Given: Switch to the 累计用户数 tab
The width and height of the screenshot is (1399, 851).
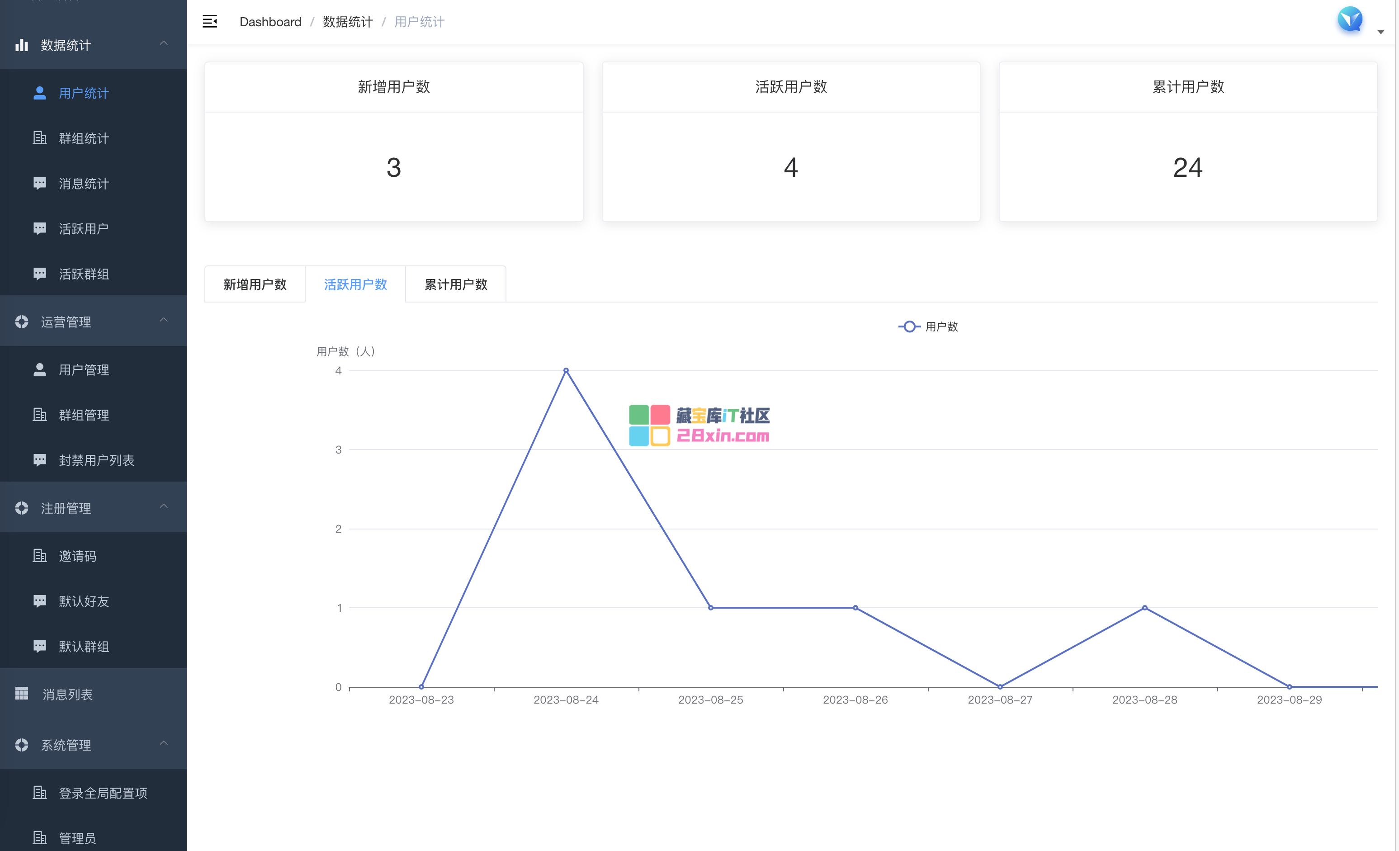Looking at the screenshot, I should pyautogui.click(x=455, y=284).
